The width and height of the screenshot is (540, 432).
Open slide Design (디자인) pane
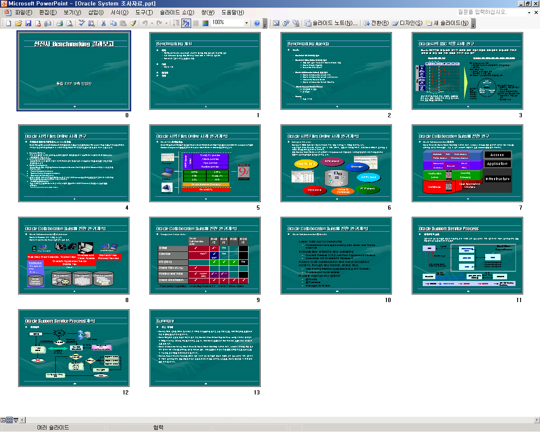407,23
